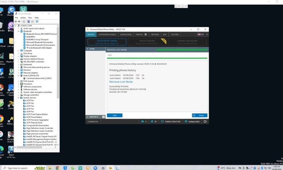Expand the Display adapters node
The image size is (283, 170).
(19, 56)
